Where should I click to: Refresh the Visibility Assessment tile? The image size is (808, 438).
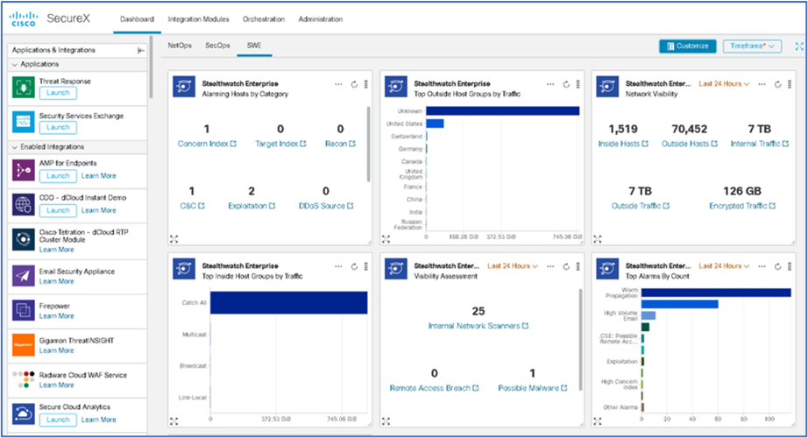click(566, 266)
